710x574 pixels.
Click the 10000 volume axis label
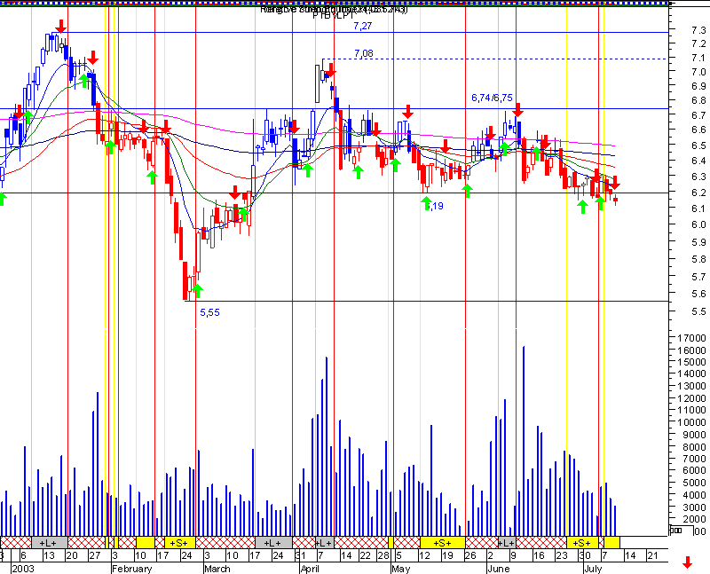pyautogui.click(x=691, y=422)
